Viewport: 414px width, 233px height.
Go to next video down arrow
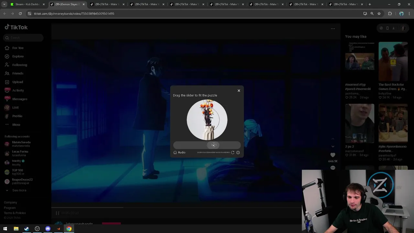(x=333, y=147)
